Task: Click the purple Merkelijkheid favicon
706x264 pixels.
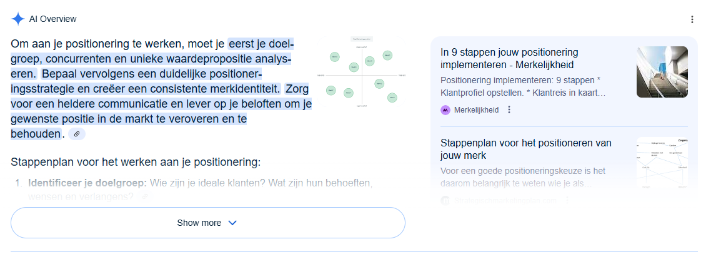Action: pos(445,110)
